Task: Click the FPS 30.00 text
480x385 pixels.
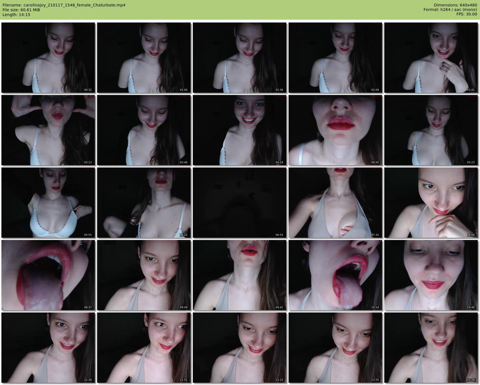Action: click(x=467, y=14)
